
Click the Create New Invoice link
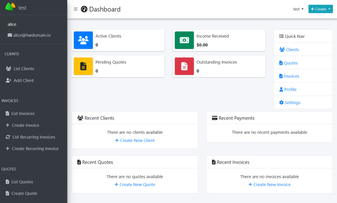pos(270,185)
